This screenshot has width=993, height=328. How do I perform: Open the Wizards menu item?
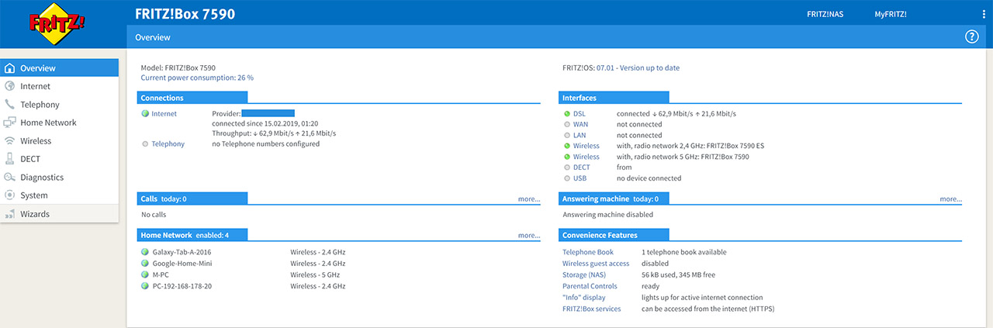tap(60, 214)
